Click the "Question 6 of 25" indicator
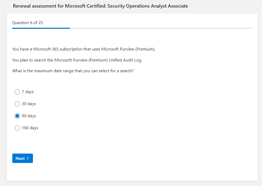The height and width of the screenshot is (186, 262). pyautogui.click(x=27, y=23)
